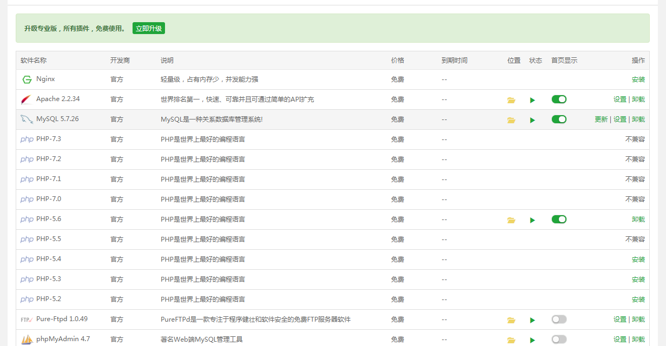Select the Apache 2.2.34 name text
The width and height of the screenshot is (666, 346).
pos(58,99)
